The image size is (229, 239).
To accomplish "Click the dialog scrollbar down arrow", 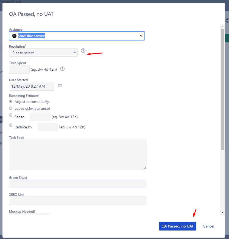I will pos(222,212).
